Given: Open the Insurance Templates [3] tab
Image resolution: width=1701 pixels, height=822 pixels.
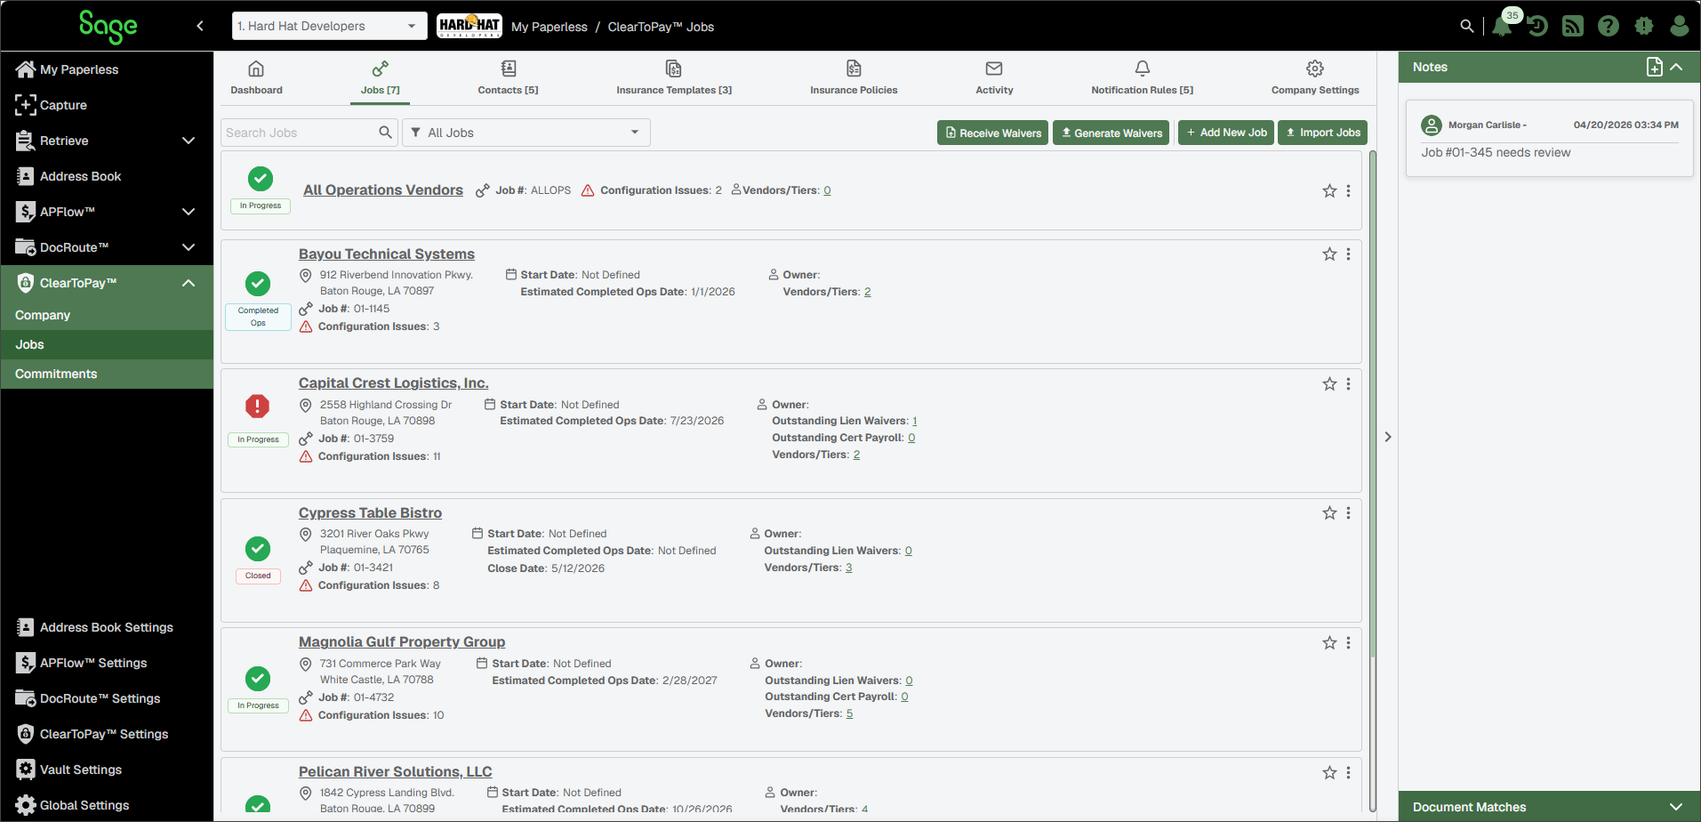Looking at the screenshot, I should 674,78.
